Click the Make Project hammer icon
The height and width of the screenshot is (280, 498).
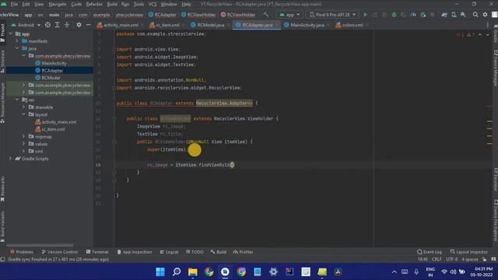266,15
